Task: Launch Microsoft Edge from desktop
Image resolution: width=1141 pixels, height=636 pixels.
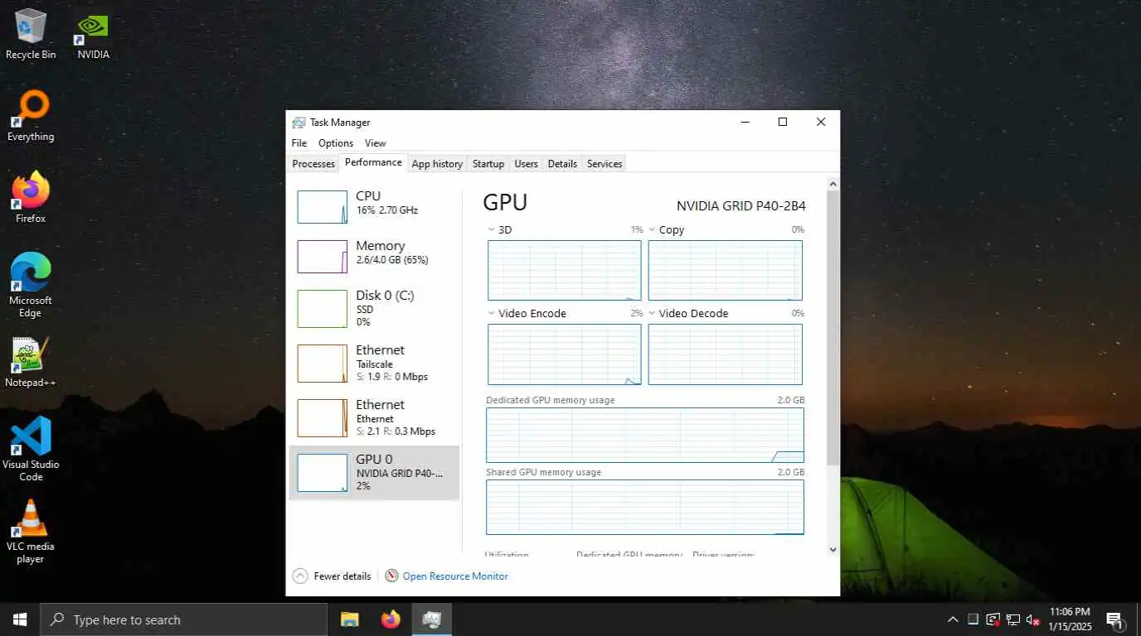Action: [31, 285]
